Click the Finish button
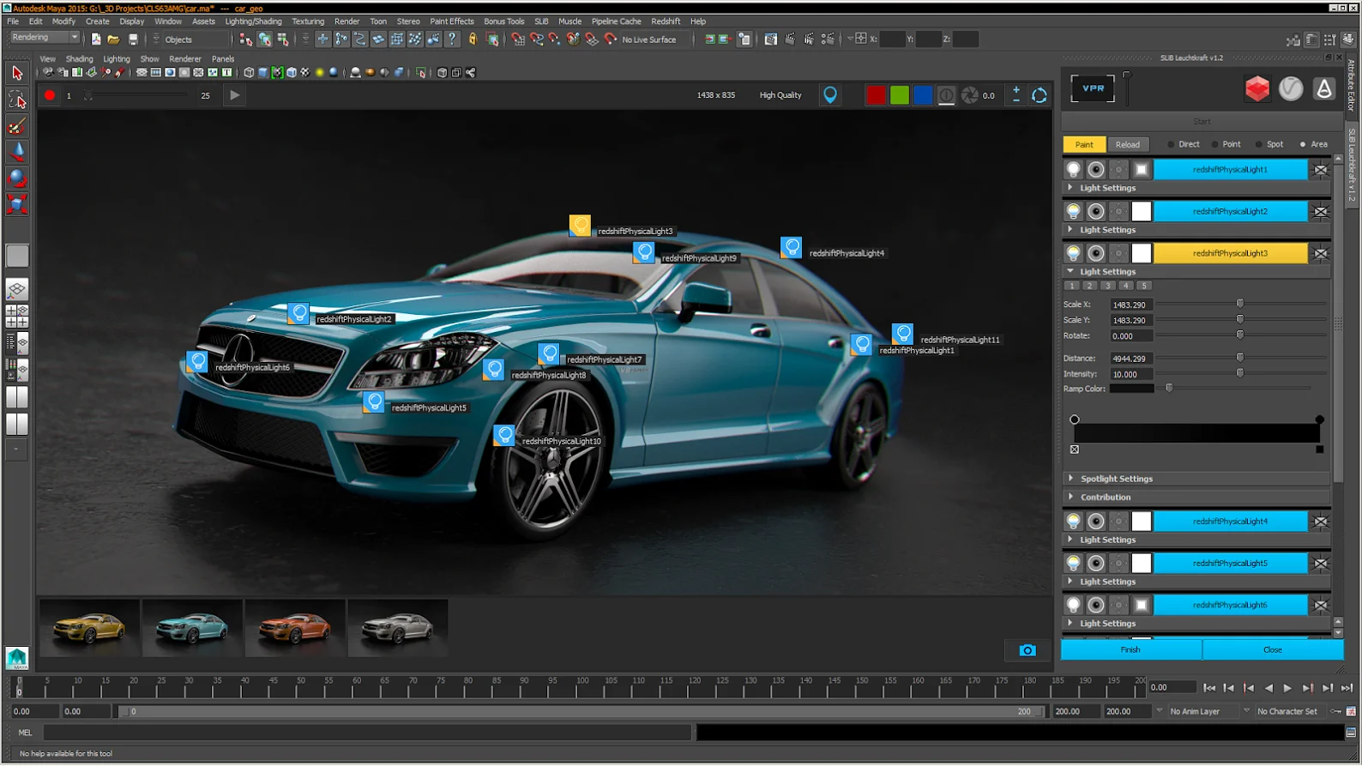 1130,650
